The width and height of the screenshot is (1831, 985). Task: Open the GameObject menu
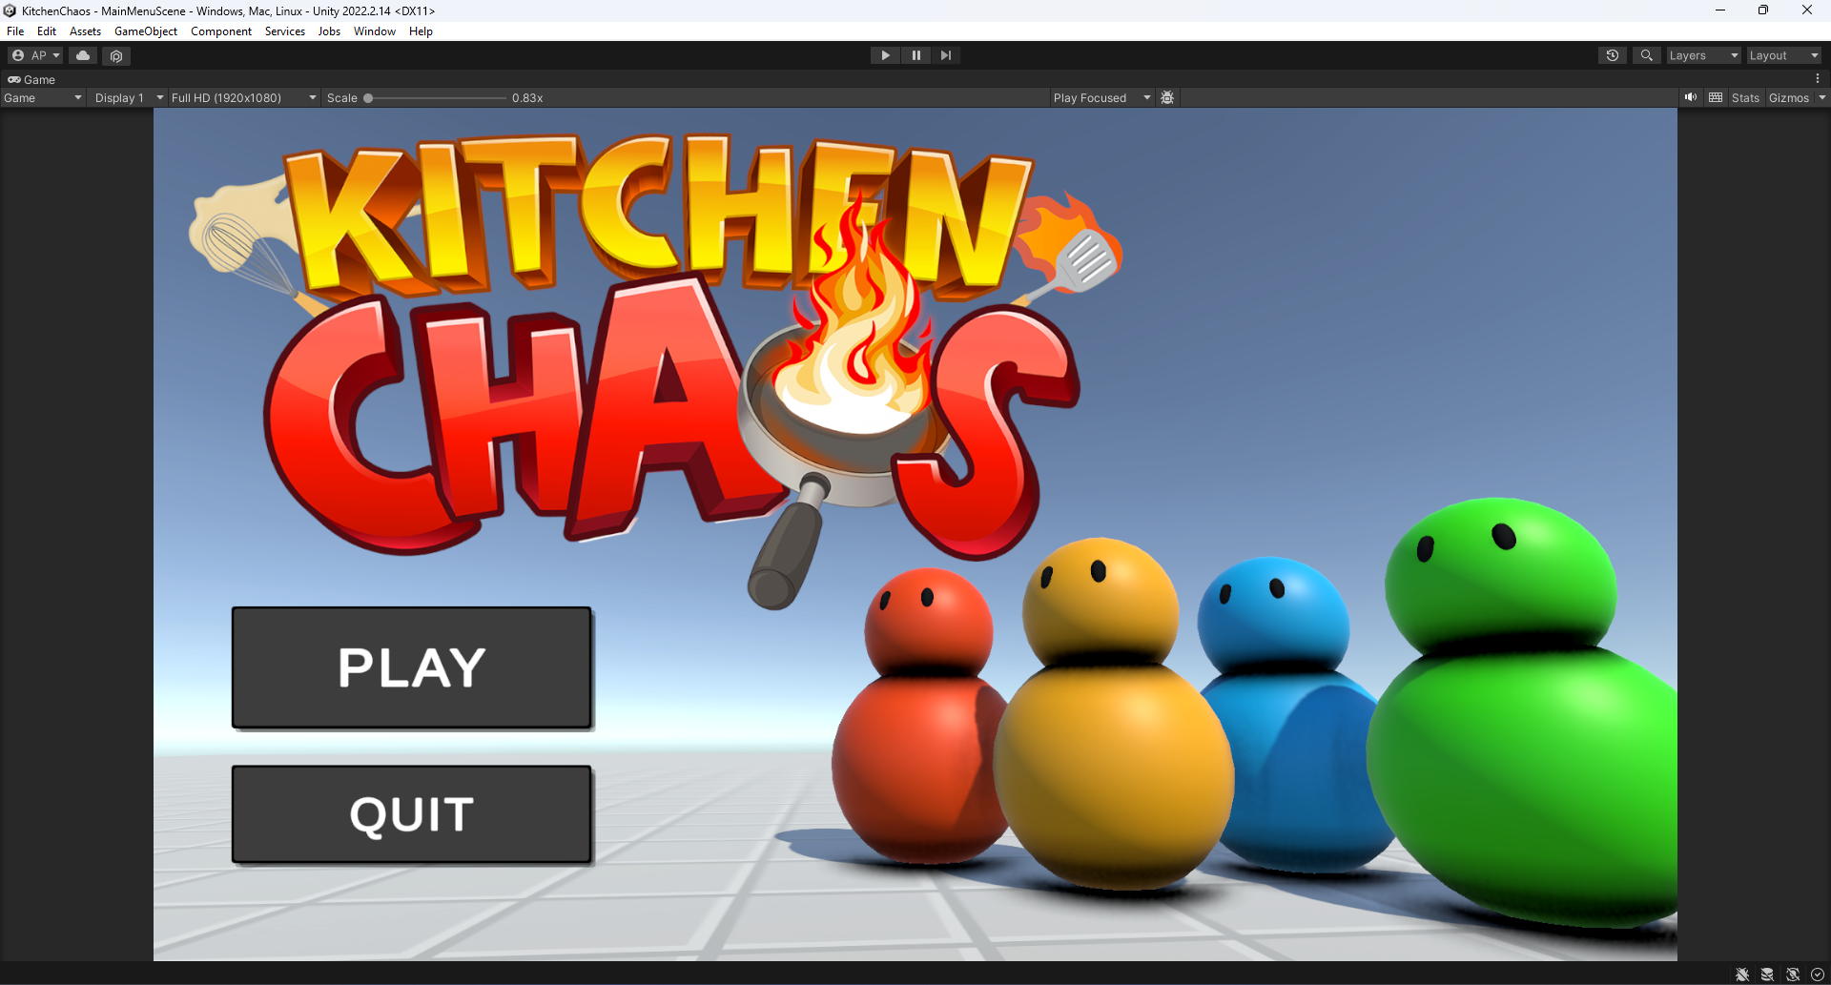[146, 31]
